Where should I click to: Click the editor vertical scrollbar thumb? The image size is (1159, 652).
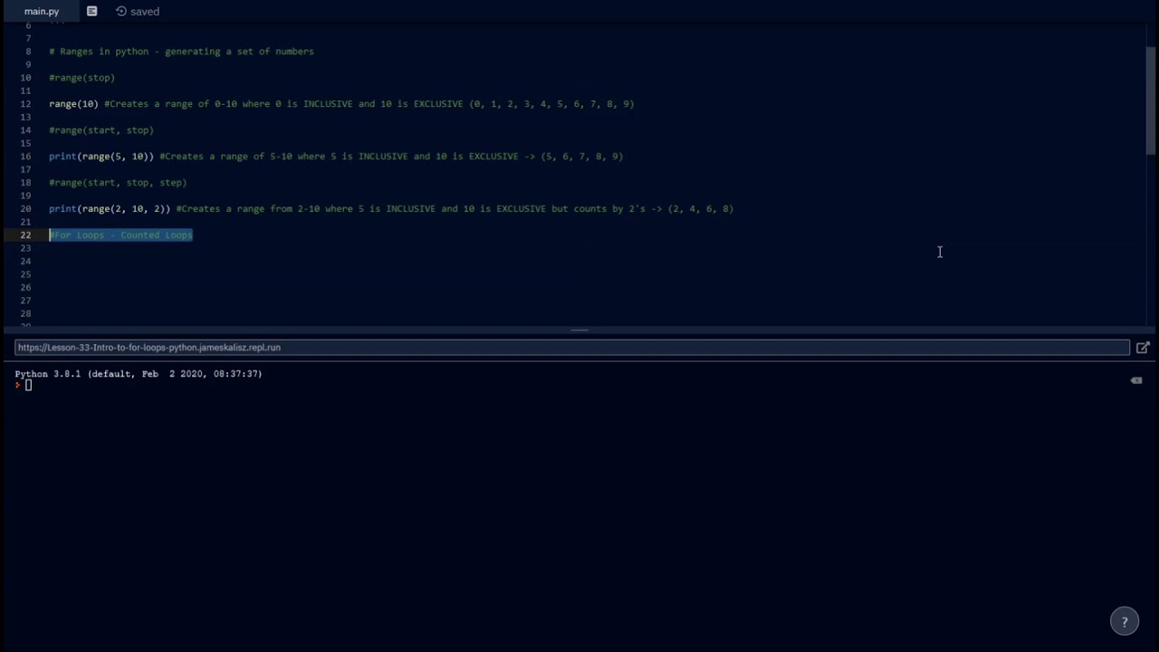click(1151, 100)
